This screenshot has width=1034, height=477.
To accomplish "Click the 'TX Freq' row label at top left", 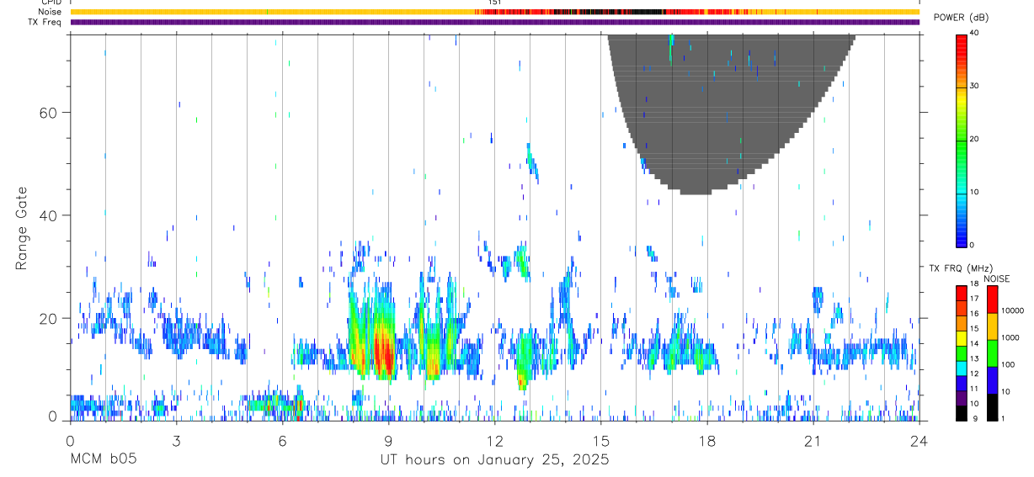I will tap(45, 22).
